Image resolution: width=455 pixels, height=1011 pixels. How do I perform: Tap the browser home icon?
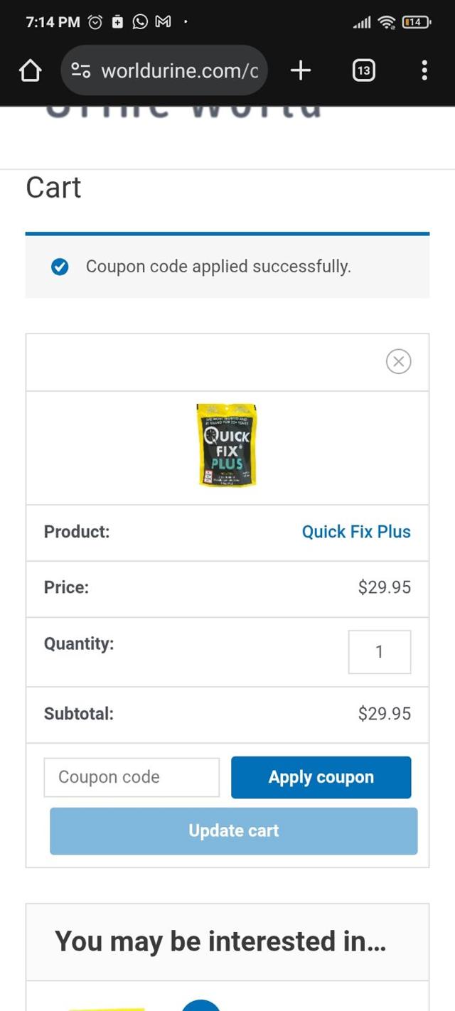[30, 70]
